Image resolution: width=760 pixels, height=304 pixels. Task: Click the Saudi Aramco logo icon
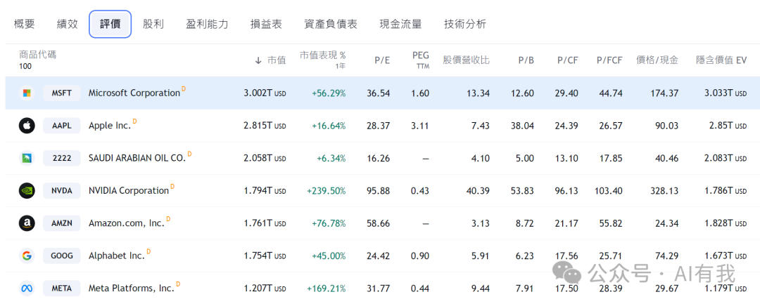[x=27, y=158]
